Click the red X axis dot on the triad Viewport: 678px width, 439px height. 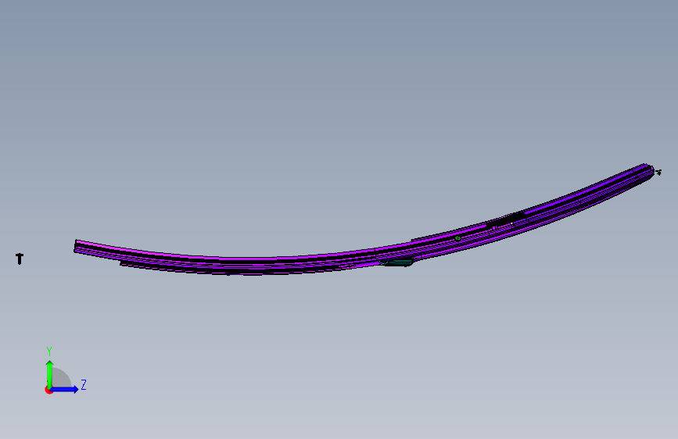tap(48, 390)
